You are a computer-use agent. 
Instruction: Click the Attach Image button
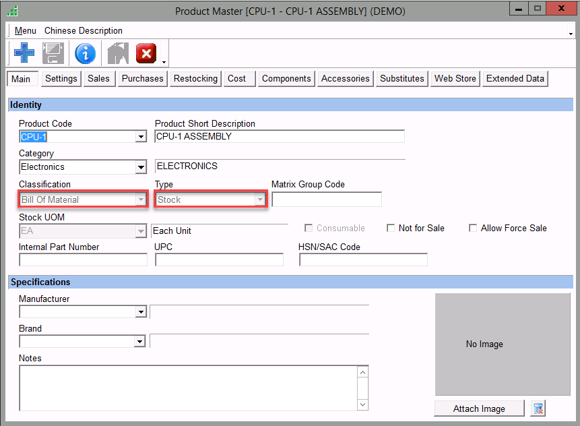(479, 408)
